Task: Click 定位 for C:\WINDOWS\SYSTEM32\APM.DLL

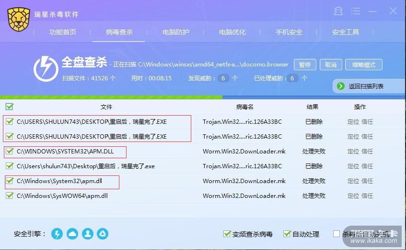Action: (353, 152)
